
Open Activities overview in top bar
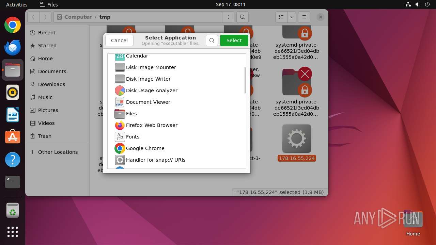point(17,4)
